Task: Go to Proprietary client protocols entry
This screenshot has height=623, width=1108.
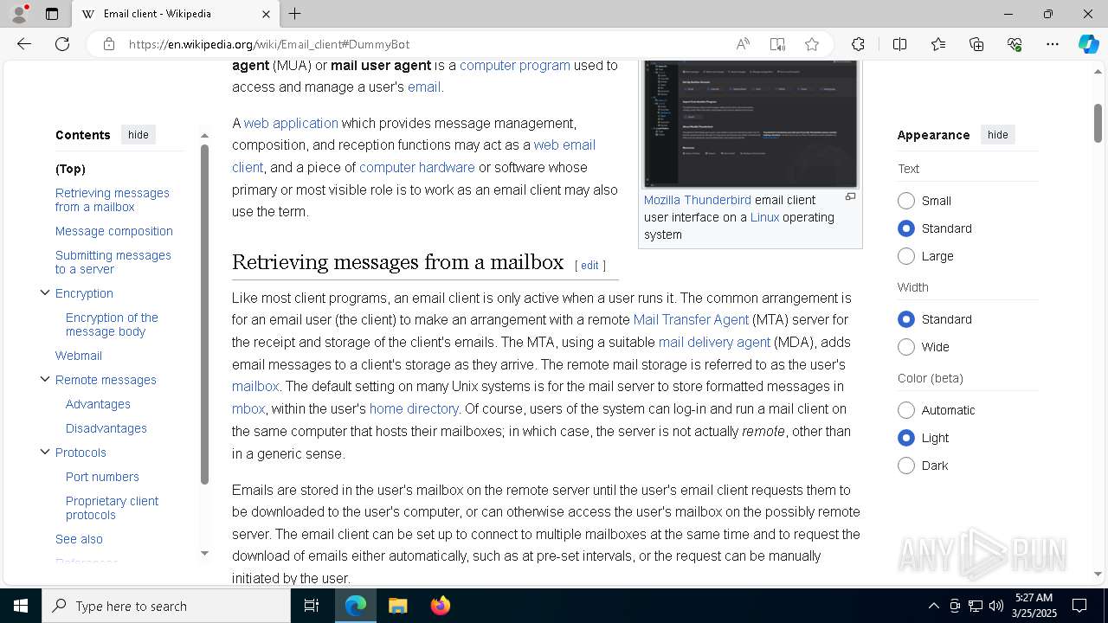Action: 113,508
